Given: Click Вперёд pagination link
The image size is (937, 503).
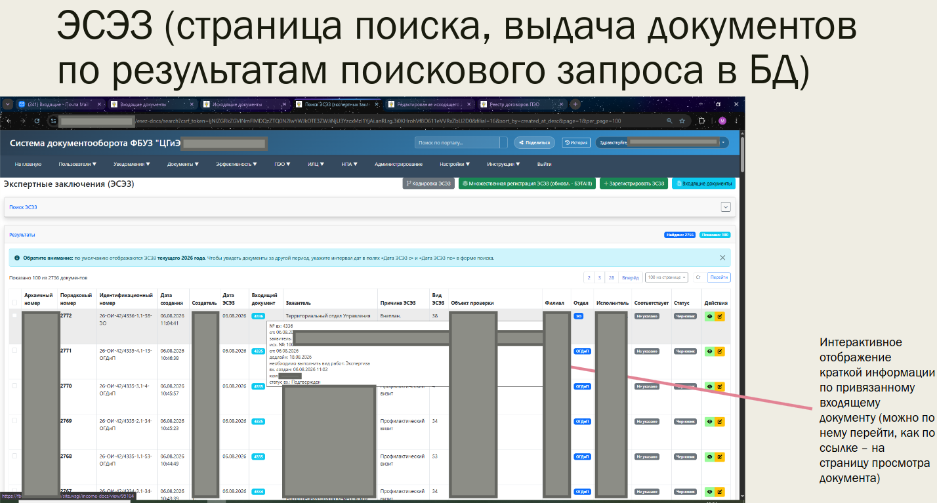Looking at the screenshot, I should tap(630, 277).
